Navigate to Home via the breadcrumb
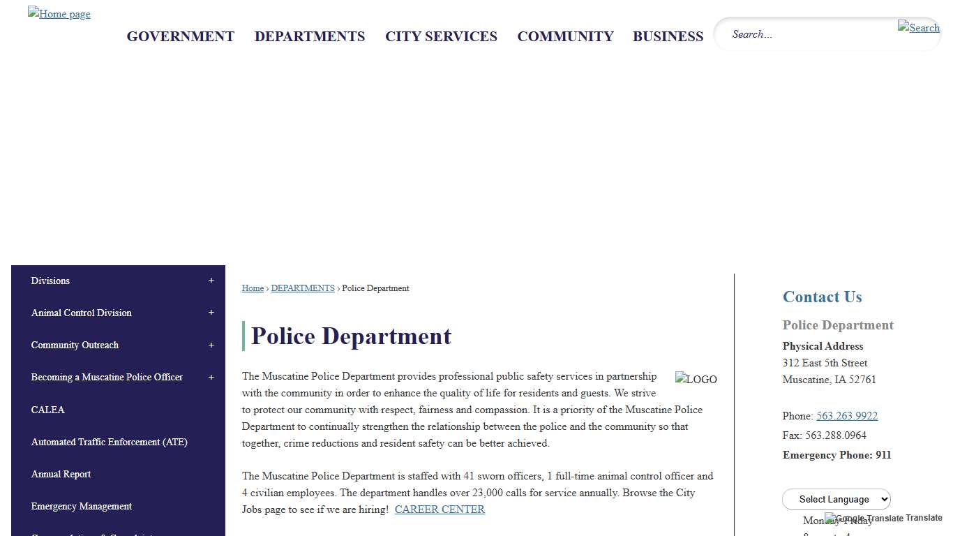 coord(253,288)
